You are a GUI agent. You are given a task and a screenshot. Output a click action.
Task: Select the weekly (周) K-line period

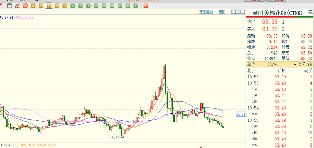point(41,6)
